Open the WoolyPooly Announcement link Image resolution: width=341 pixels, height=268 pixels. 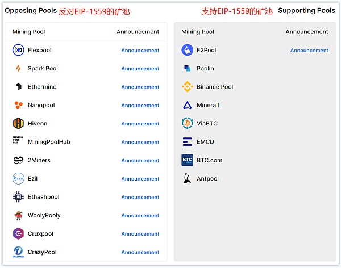(x=140, y=216)
